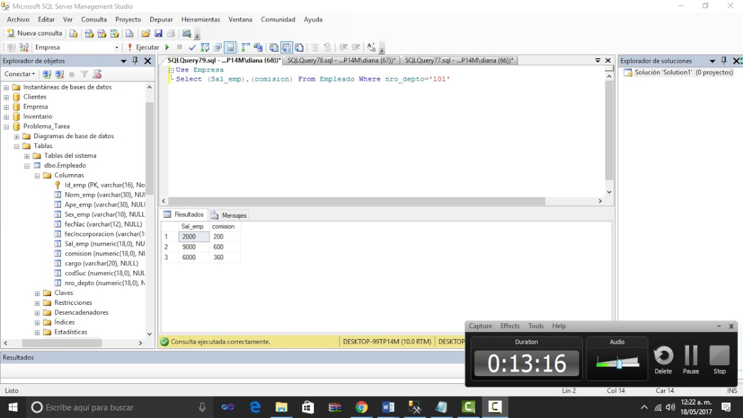
Task: Open the Ventana menu
Action: click(240, 19)
